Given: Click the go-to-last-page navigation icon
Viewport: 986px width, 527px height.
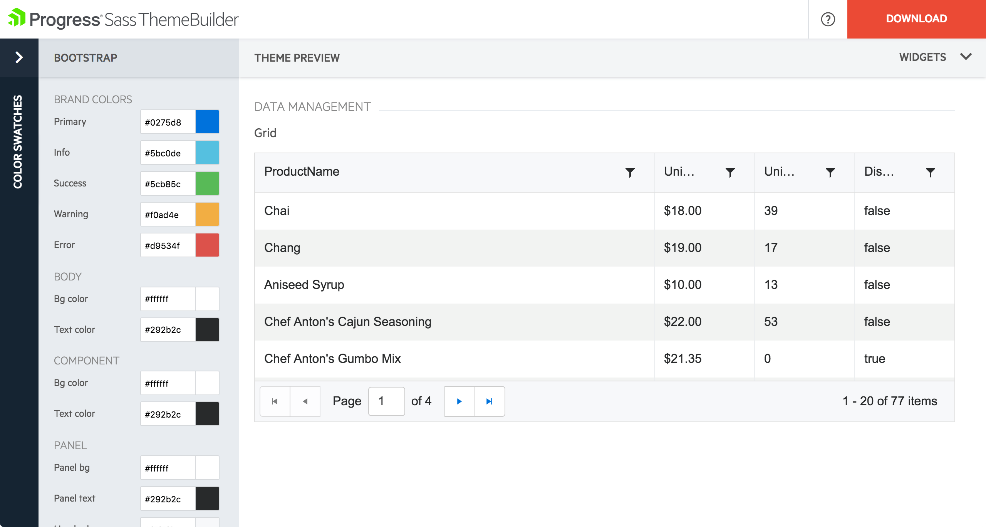Looking at the screenshot, I should click(490, 401).
